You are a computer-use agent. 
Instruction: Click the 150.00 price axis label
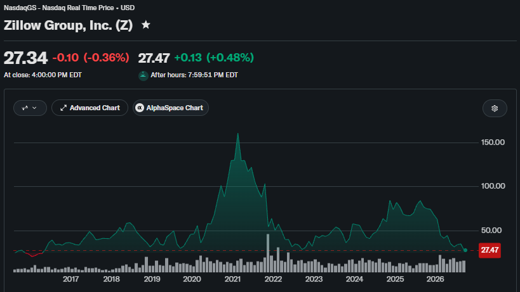(493, 142)
